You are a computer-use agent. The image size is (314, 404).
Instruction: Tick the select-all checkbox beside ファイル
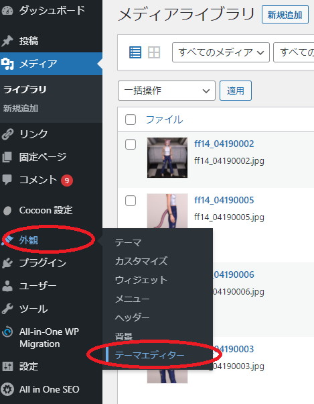click(x=131, y=119)
